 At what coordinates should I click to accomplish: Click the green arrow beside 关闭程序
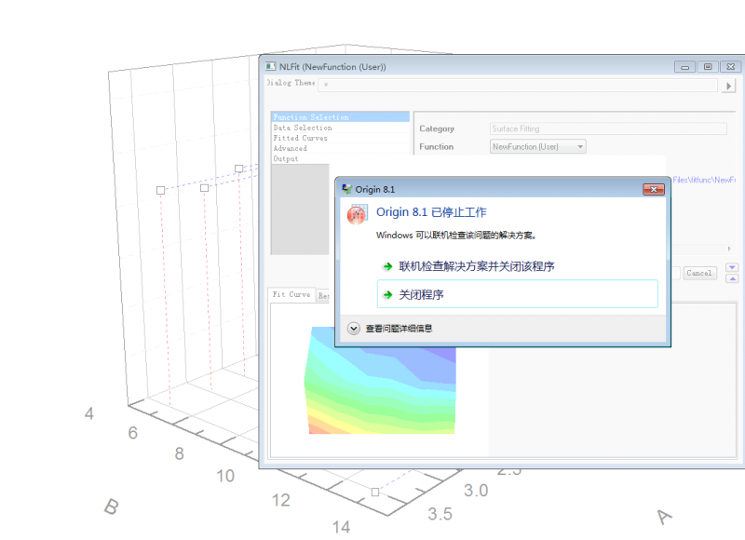click(387, 295)
